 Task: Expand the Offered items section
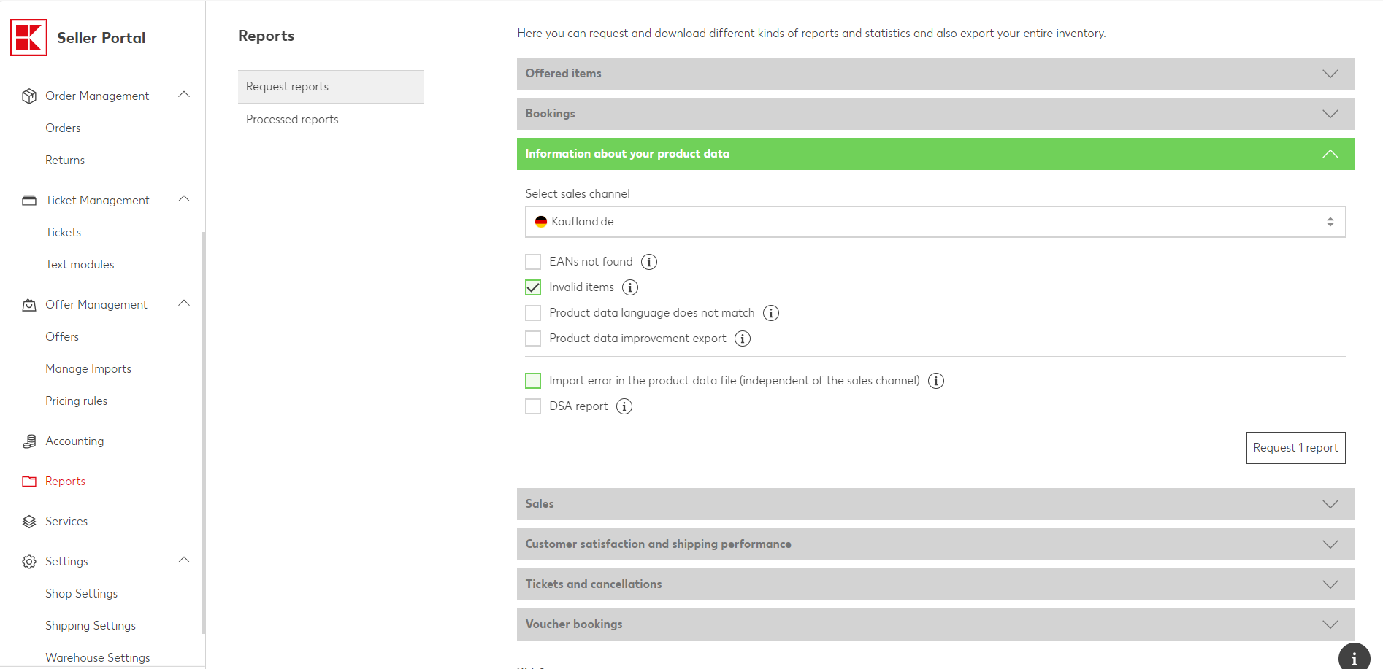tap(935, 74)
